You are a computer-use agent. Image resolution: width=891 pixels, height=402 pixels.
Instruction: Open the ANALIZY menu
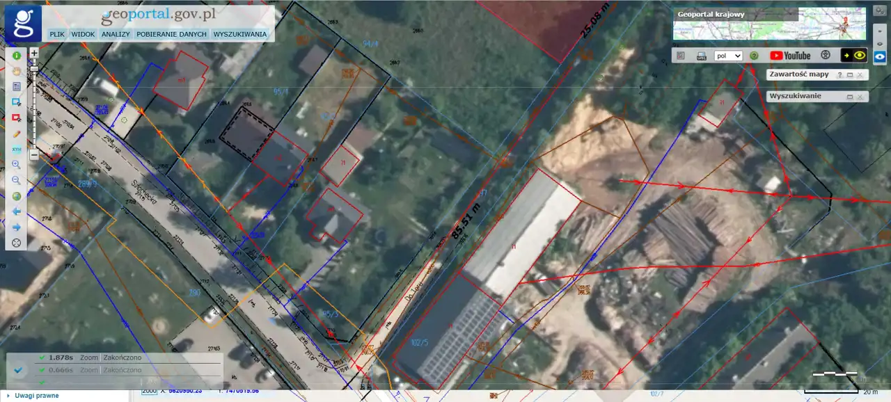(116, 34)
